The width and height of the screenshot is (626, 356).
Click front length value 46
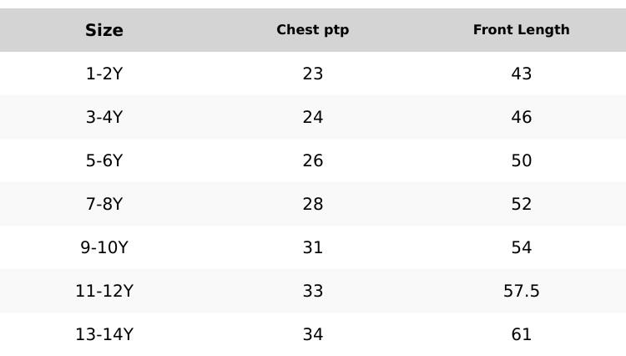pyautogui.click(x=522, y=117)
